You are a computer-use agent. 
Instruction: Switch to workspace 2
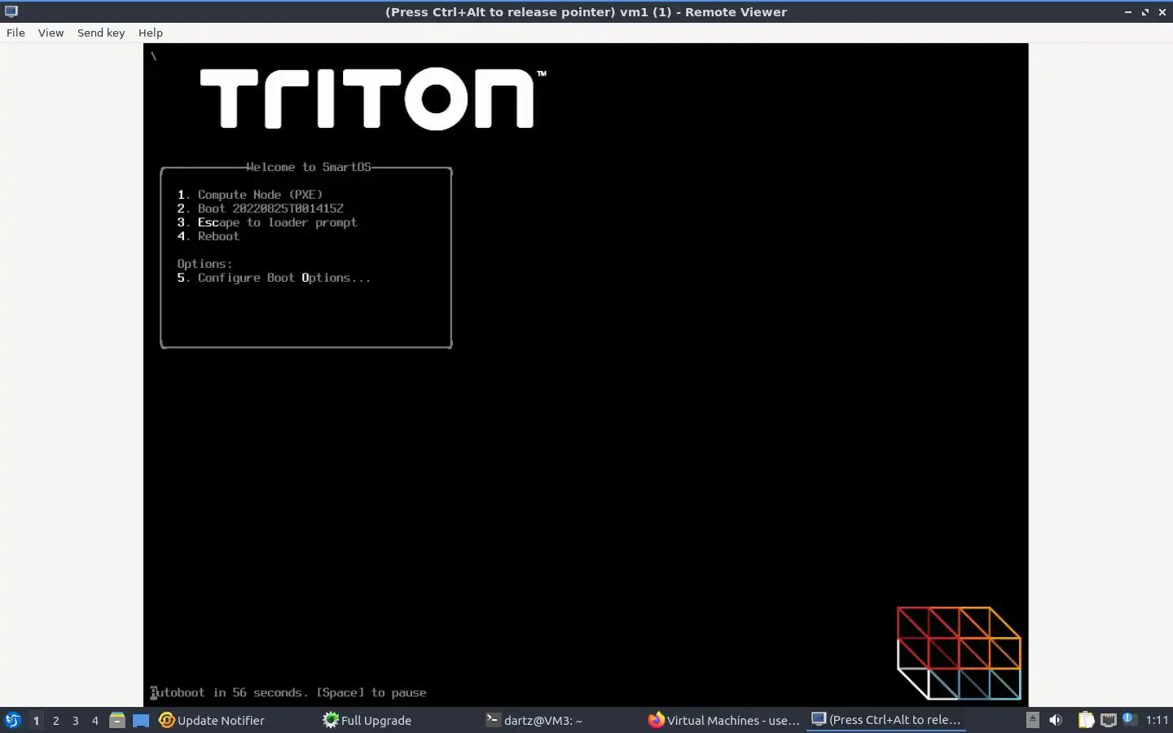coord(55,720)
